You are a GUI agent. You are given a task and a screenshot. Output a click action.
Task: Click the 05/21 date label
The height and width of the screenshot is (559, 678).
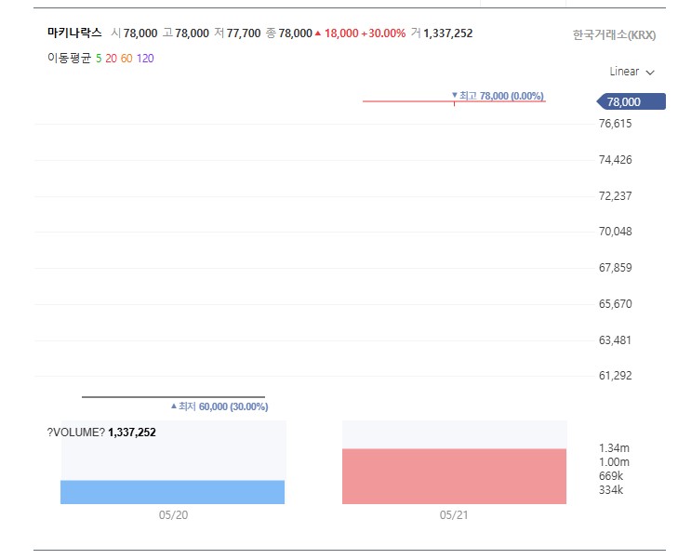[x=454, y=515]
